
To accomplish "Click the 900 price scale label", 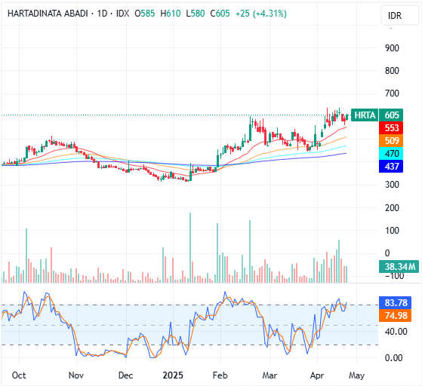I will (x=392, y=48).
